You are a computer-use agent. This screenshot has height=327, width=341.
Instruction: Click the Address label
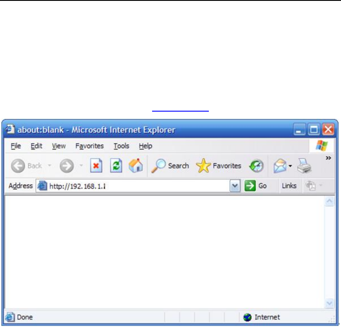pyautogui.click(x=20, y=186)
